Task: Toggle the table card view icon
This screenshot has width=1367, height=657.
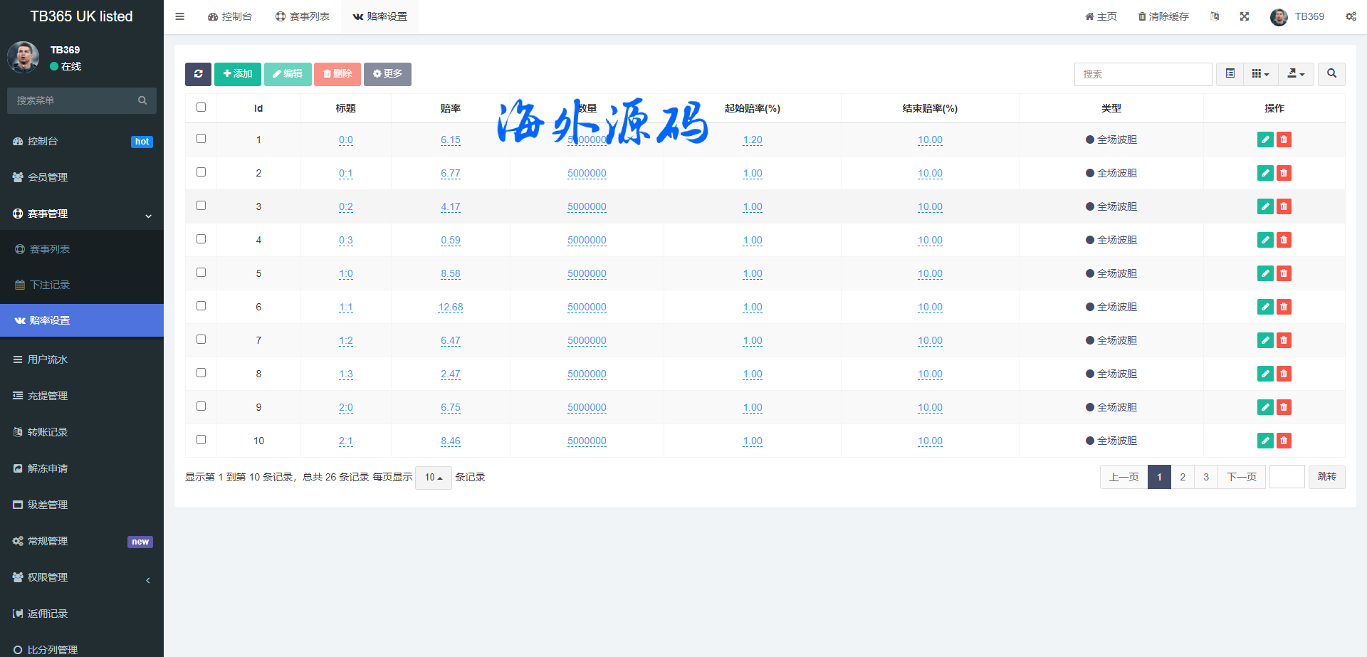Action: tap(1230, 74)
